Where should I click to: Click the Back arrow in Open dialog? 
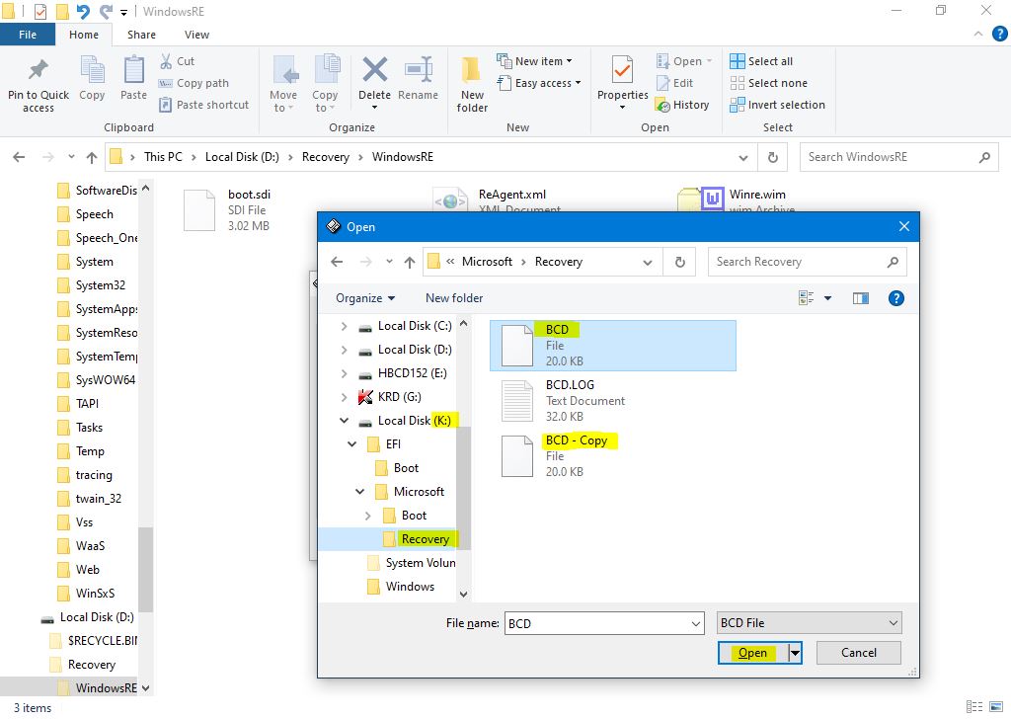click(338, 262)
